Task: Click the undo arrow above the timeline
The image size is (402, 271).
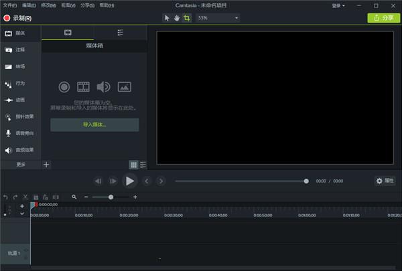Action: [x=6, y=197]
